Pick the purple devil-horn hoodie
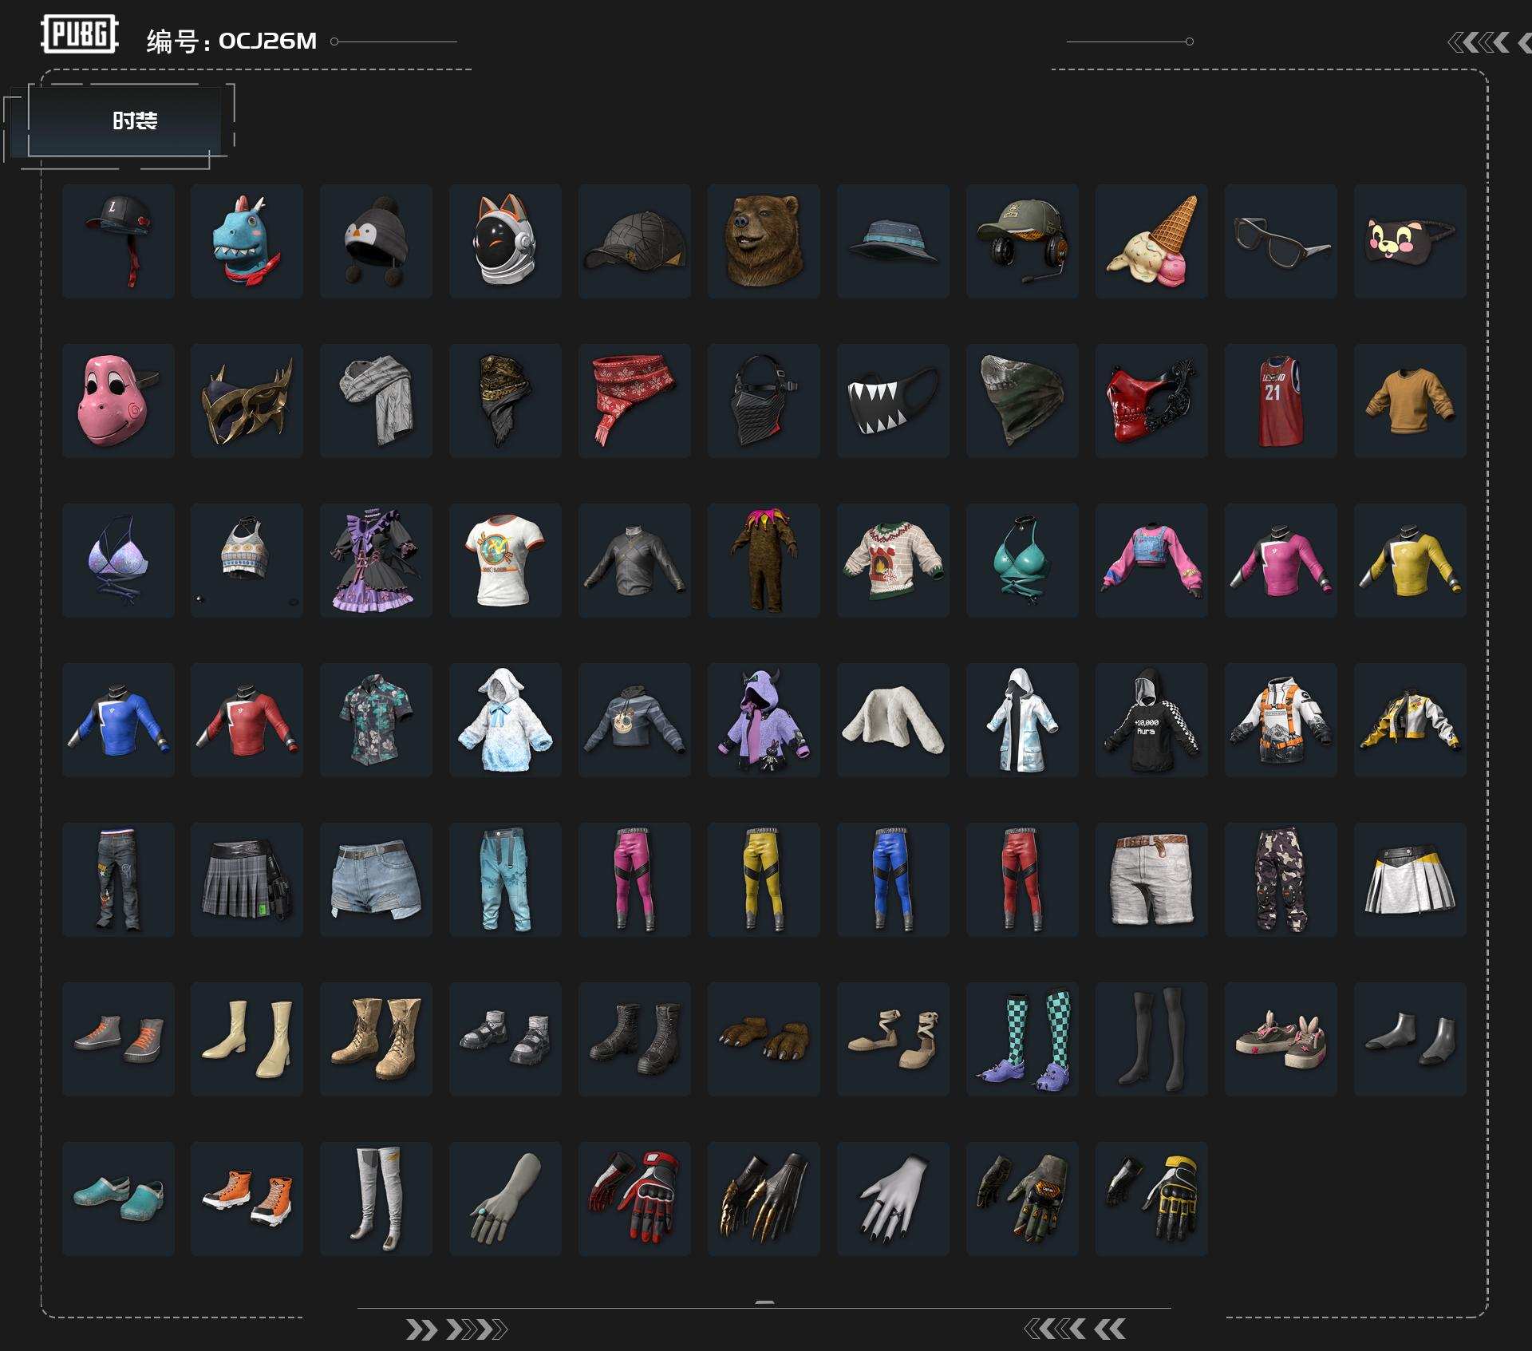The height and width of the screenshot is (1351, 1532). point(764,720)
